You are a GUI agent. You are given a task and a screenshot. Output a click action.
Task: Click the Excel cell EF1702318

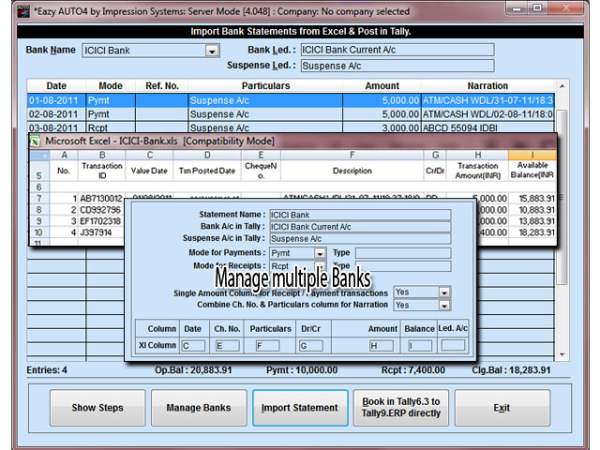tap(101, 221)
